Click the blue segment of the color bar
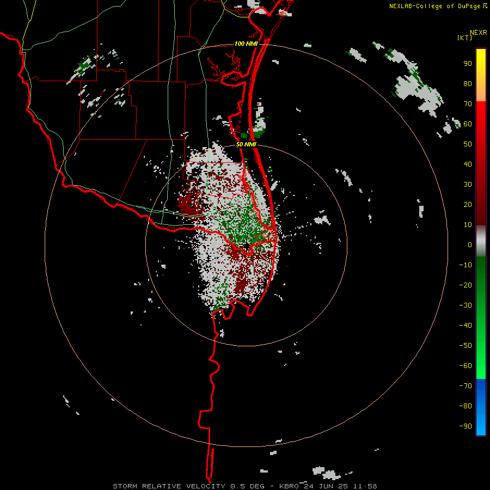Viewport: 490px width, 490px height. tap(481, 407)
